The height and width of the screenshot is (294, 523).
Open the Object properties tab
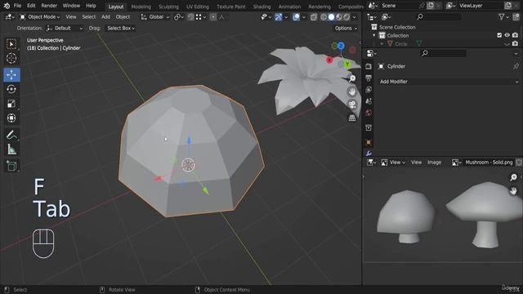369,142
